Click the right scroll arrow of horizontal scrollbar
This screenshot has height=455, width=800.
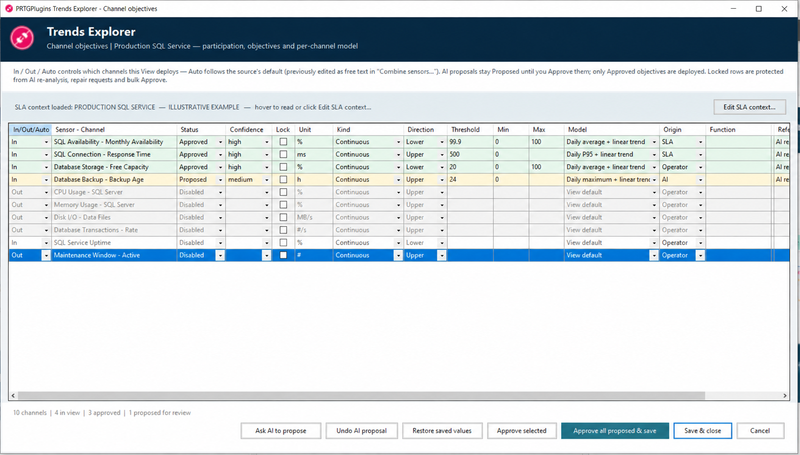coord(785,395)
